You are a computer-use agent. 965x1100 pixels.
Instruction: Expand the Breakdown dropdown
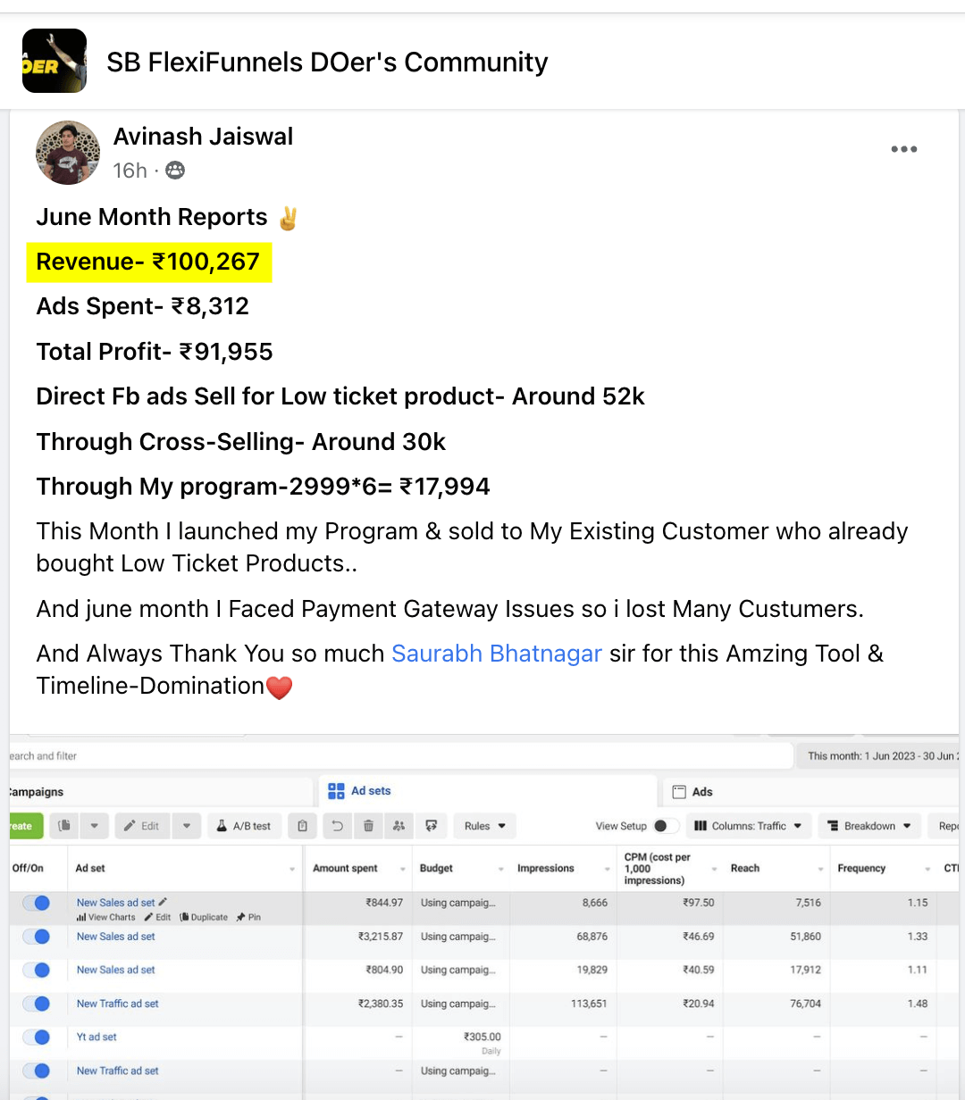[x=869, y=826]
